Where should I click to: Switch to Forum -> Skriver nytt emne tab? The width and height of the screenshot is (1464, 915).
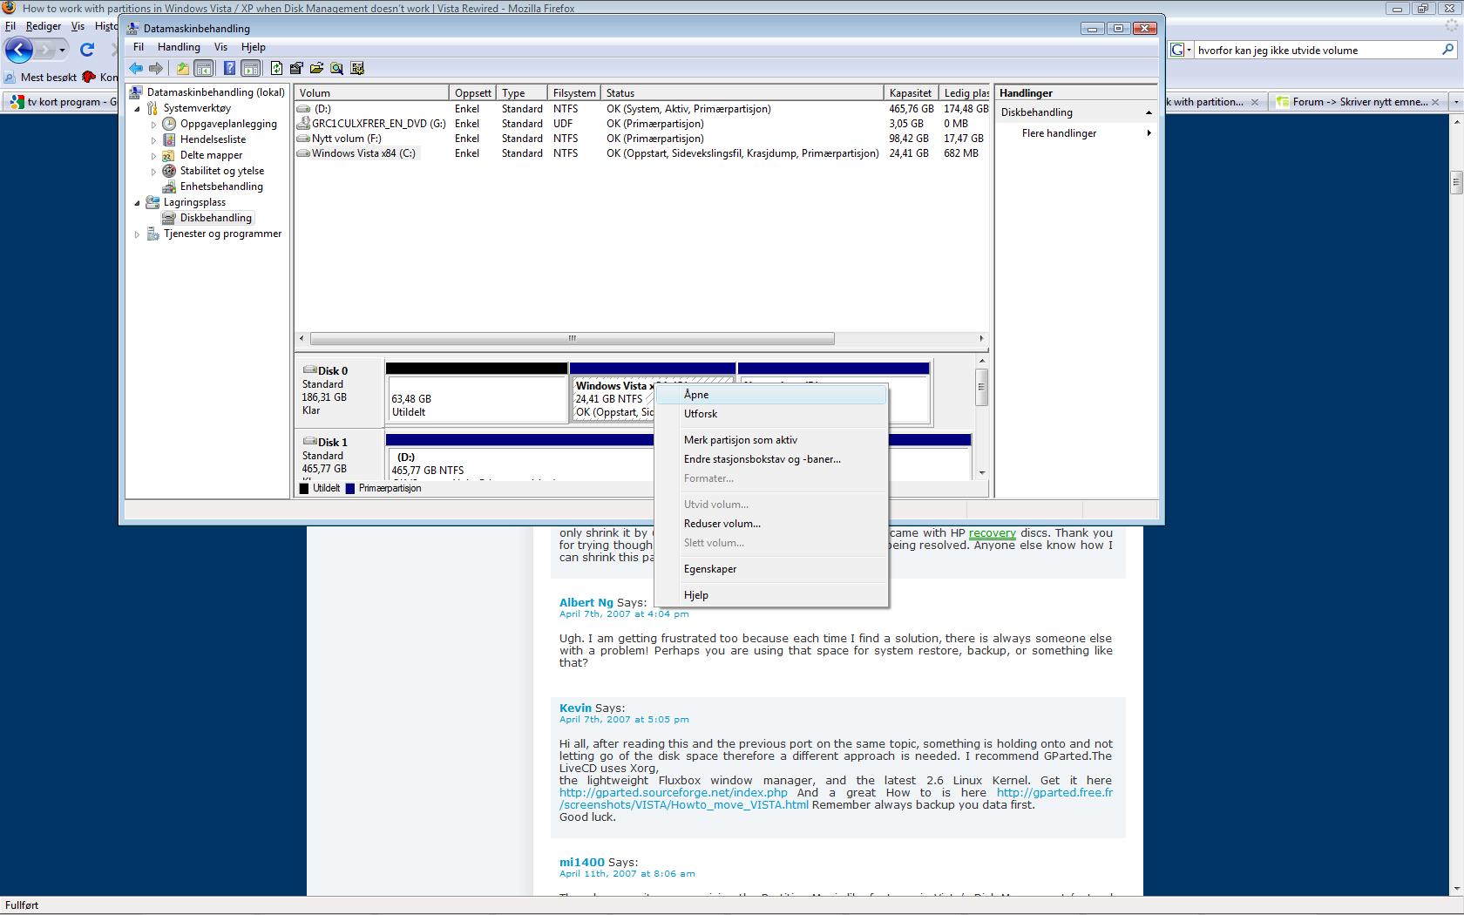pos(1359,102)
